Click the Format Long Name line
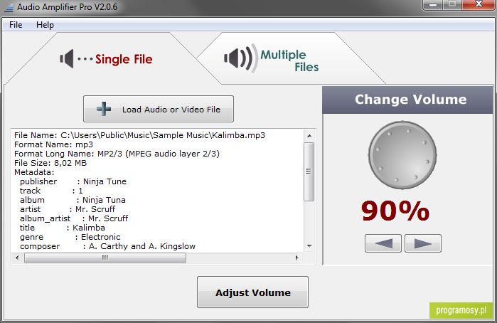497x323 pixels. tap(117, 154)
